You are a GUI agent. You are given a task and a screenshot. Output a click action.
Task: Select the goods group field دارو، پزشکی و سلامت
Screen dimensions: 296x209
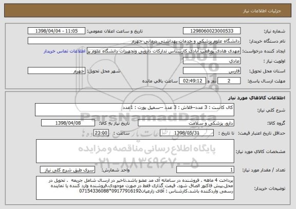point(186,123)
